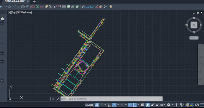Switch to the OTAK Al Falah UAE* file tab
Screen dimensions: 204x108
(x=15, y=1)
